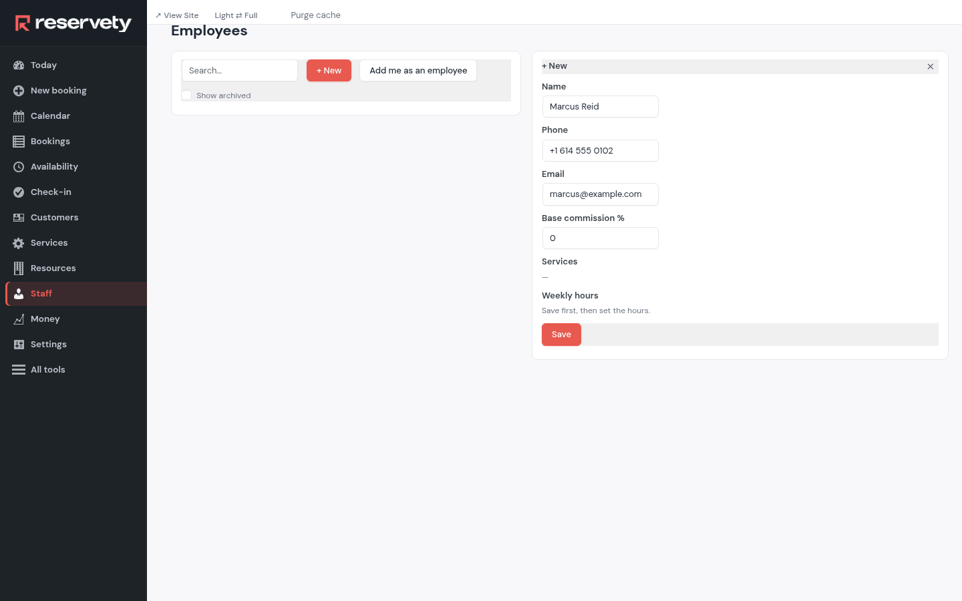Viewport: 962px width, 601px height.
Task: Close the new employee panel
Action: 930,66
